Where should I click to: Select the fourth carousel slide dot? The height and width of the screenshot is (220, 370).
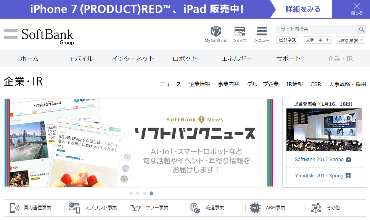pyautogui.click(x=151, y=193)
